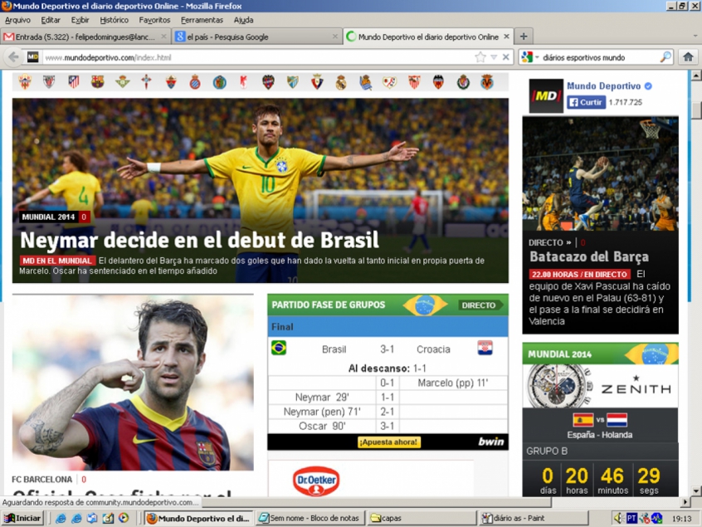Open the Villarreal crest link
This screenshot has width=702, height=527.
click(487, 82)
